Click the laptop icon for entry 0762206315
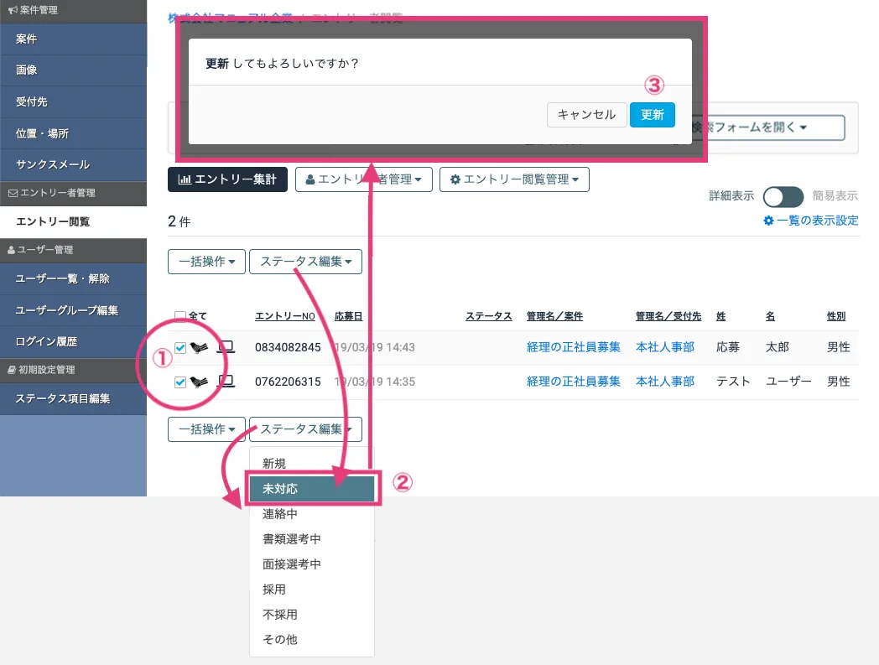The width and height of the screenshot is (879, 665). click(226, 382)
